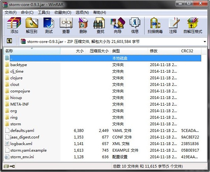The width and height of the screenshot is (210, 172).
Task: Click the defaults.yaml file icon
Action: 7,131
